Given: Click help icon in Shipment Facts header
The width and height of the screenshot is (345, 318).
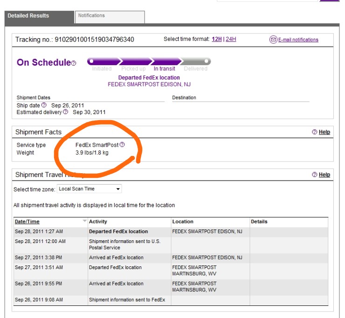Looking at the screenshot, I should (314, 132).
